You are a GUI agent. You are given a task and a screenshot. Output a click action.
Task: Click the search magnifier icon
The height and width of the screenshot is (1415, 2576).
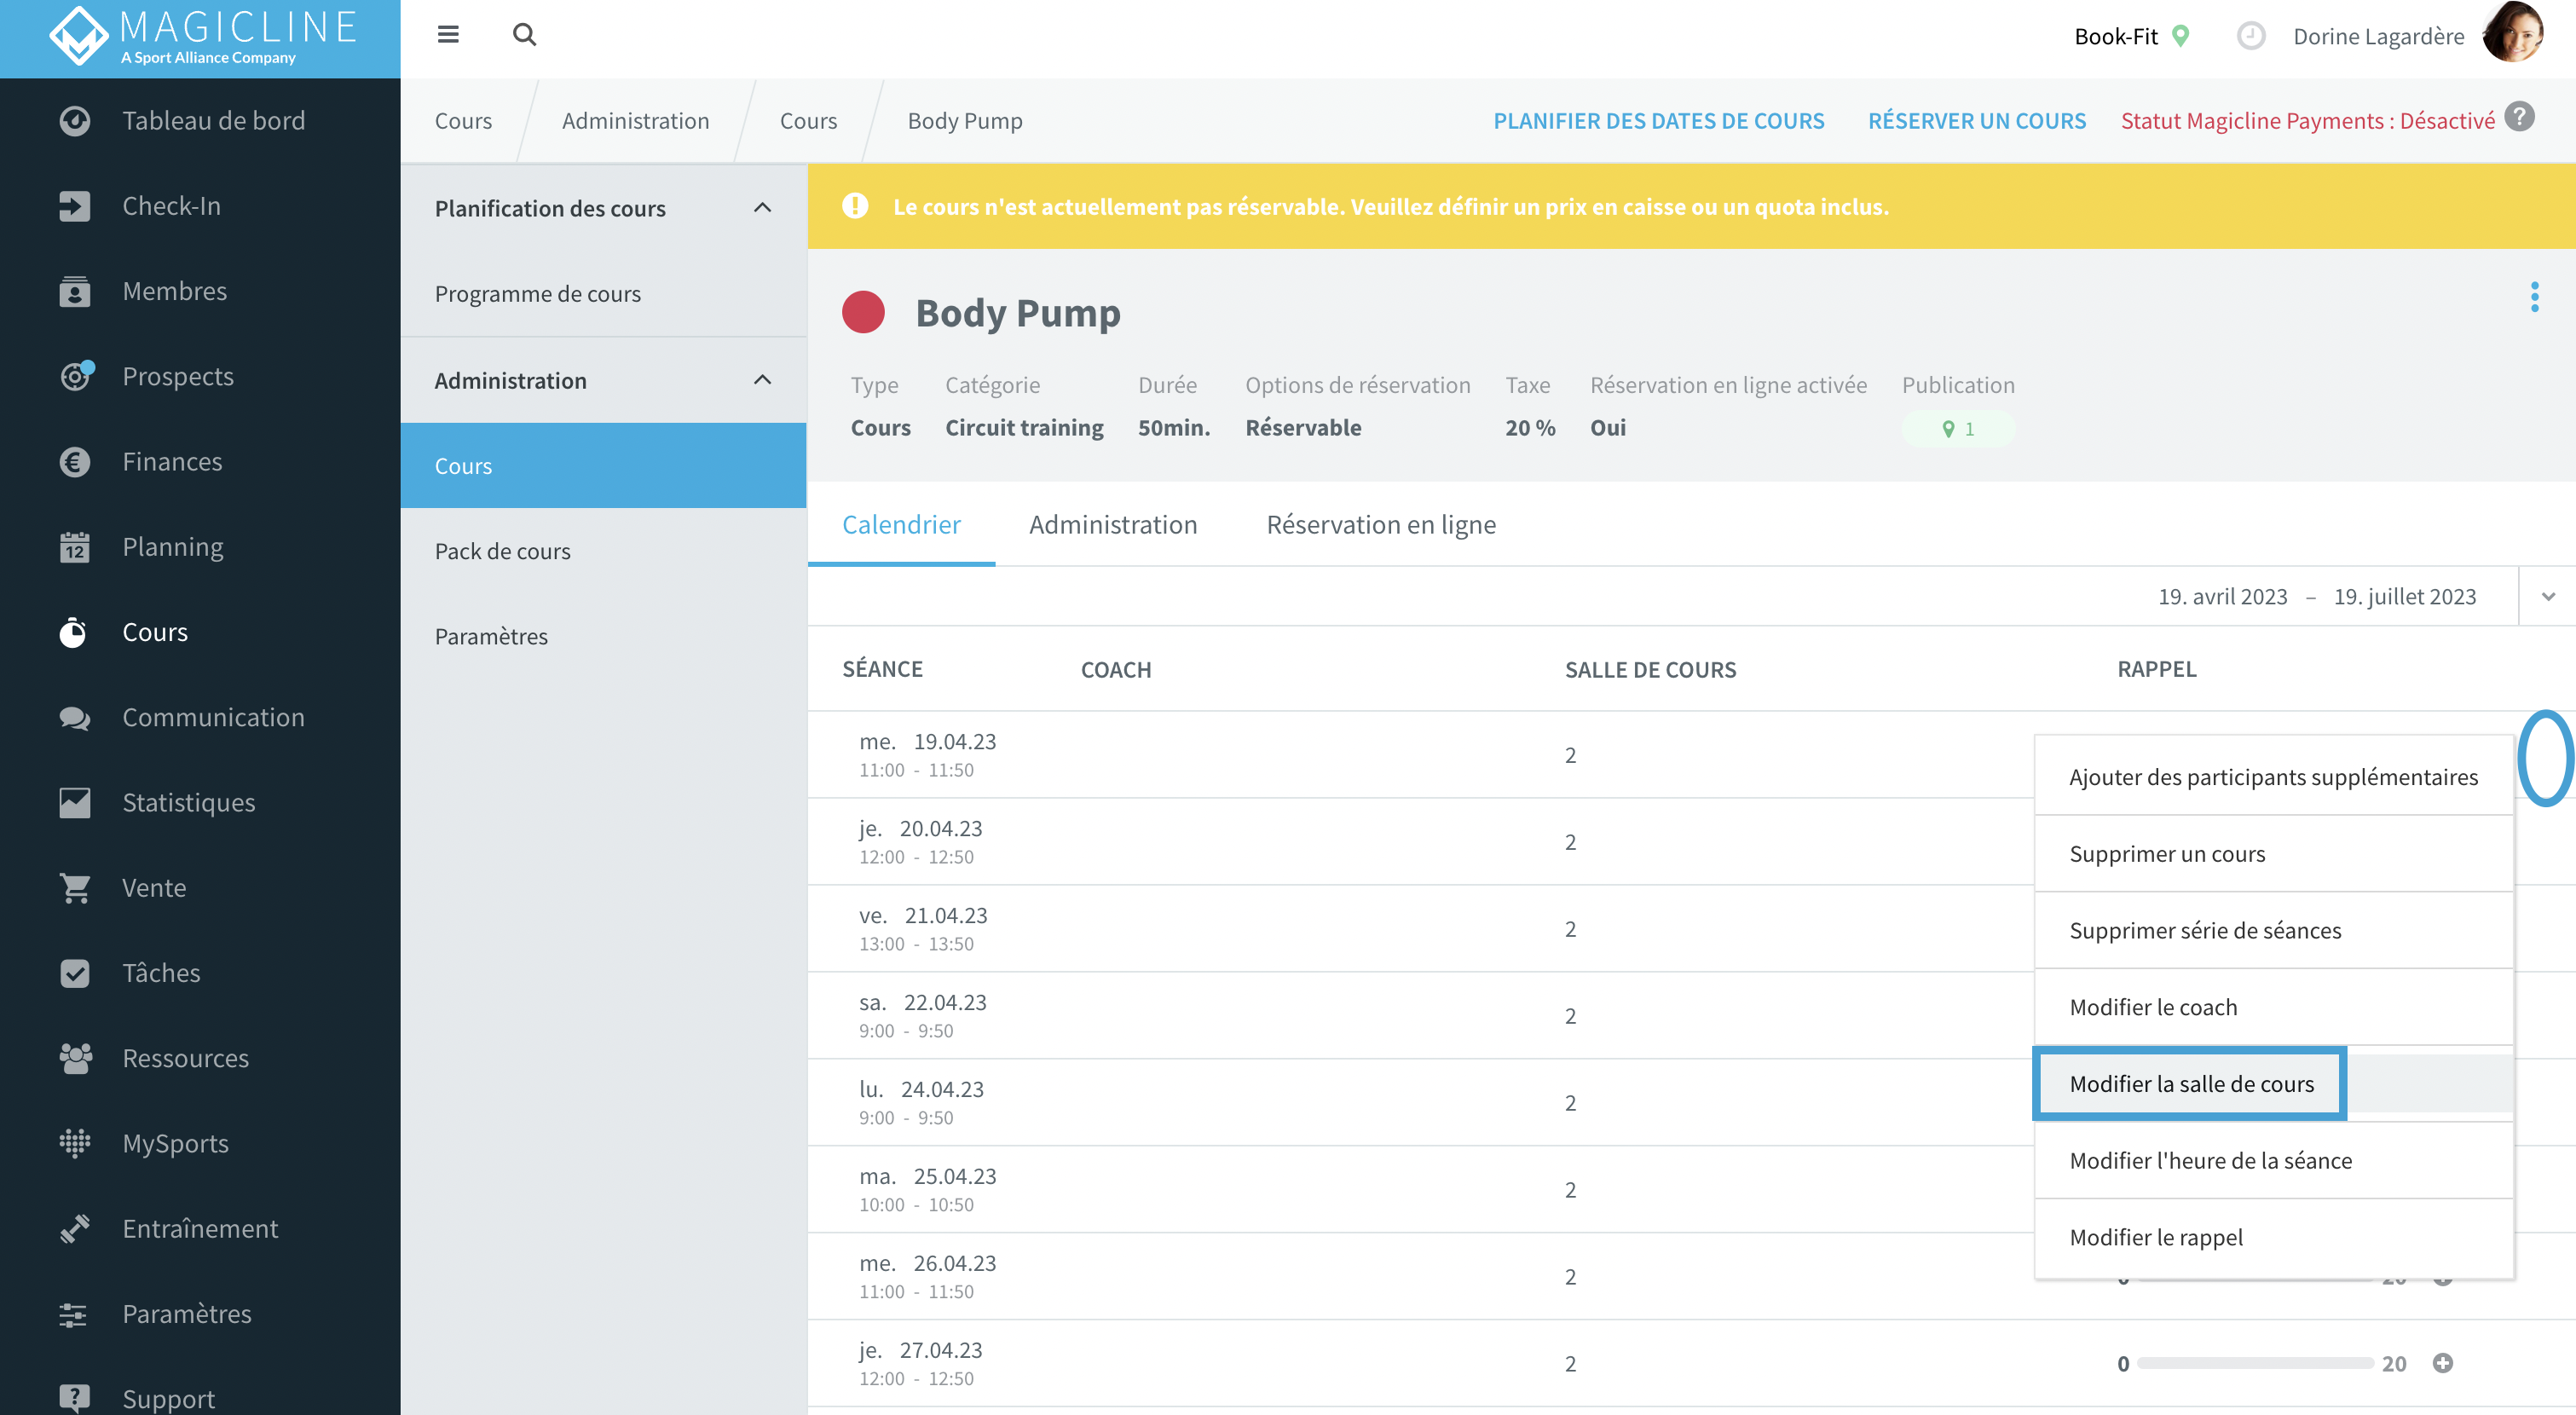524,35
